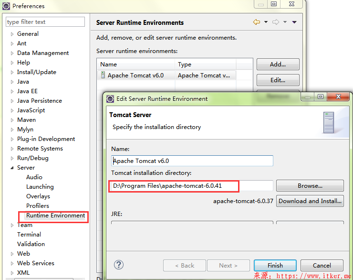The height and width of the screenshot is (280, 353).
Task: Expand the Ant tree node
Action: tap(12, 43)
